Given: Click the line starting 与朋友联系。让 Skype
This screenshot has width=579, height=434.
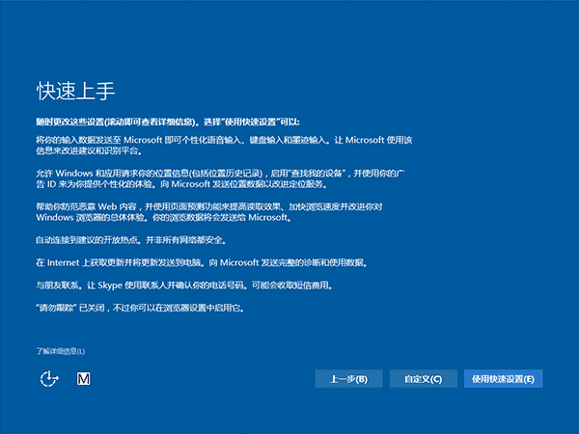Looking at the screenshot, I should (184, 285).
